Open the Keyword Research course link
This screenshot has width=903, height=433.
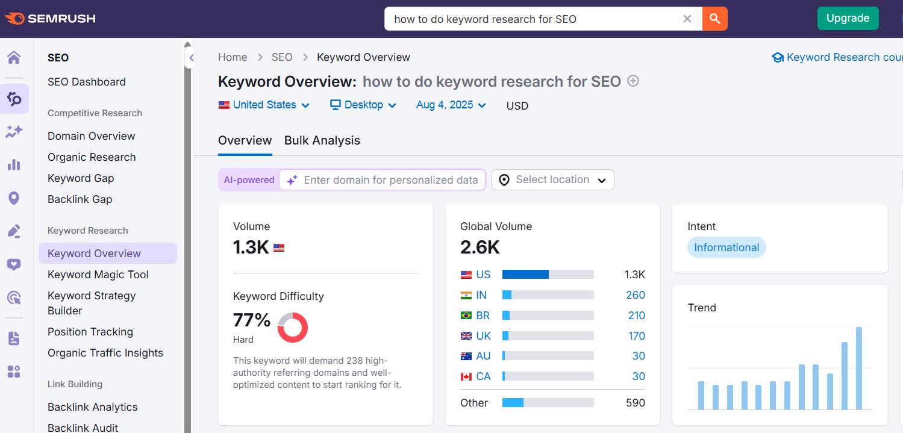tap(845, 57)
